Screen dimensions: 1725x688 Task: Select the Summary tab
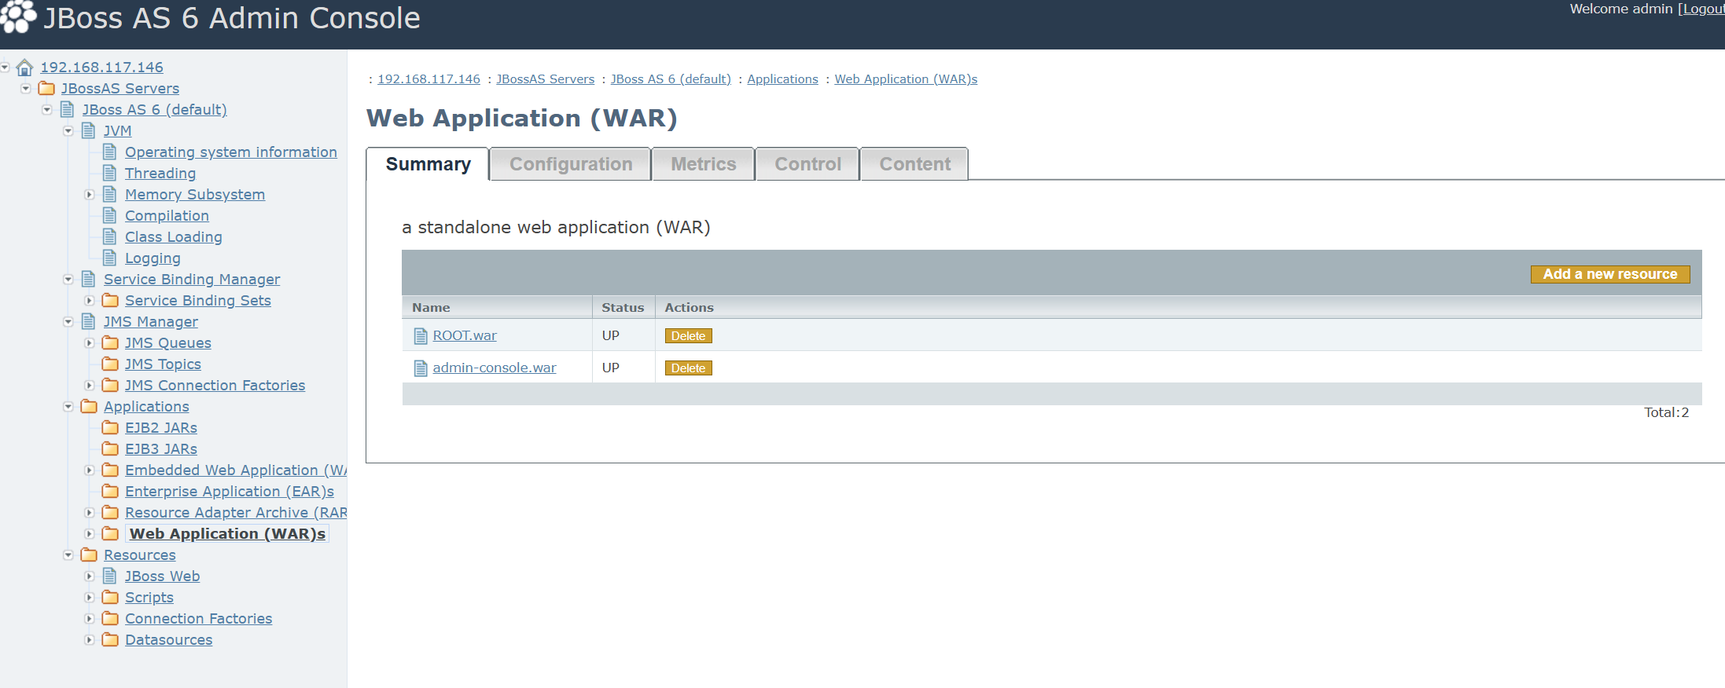tap(428, 164)
